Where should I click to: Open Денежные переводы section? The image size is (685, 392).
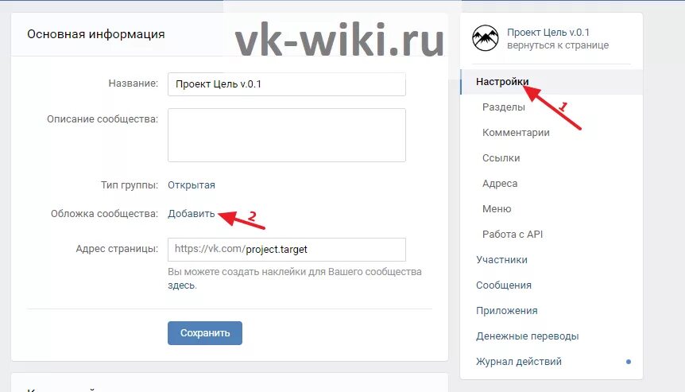tap(528, 336)
